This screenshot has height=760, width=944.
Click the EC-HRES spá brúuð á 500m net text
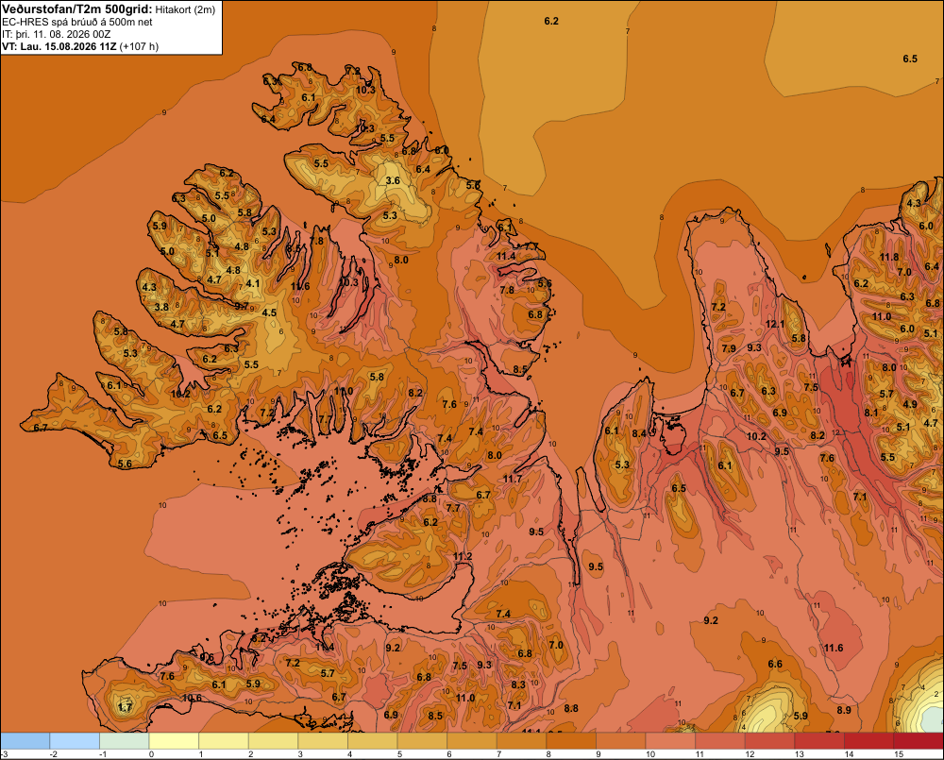(x=77, y=23)
